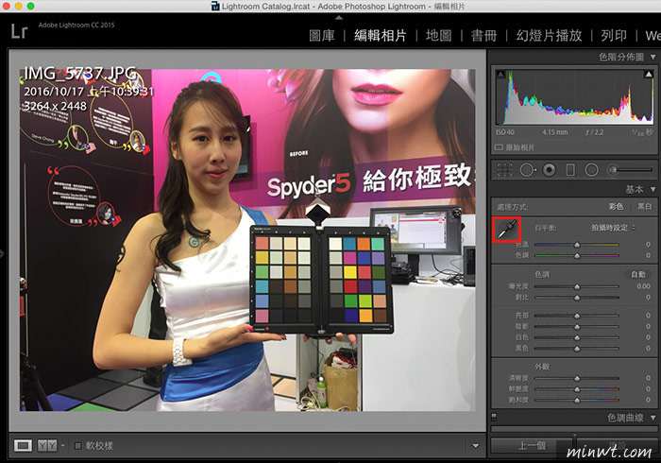Click the 色溫 temperature value field
The image size is (661, 463).
(648, 244)
